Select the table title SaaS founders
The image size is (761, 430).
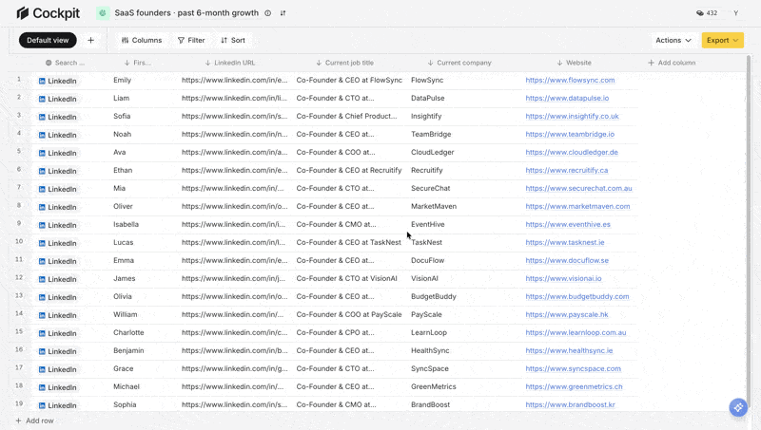pyautogui.click(x=186, y=13)
